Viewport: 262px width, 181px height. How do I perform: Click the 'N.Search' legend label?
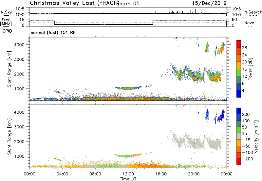coord(253,12)
